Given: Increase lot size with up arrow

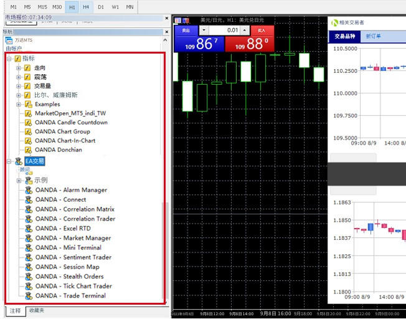Looking at the screenshot, I should 245,31.
